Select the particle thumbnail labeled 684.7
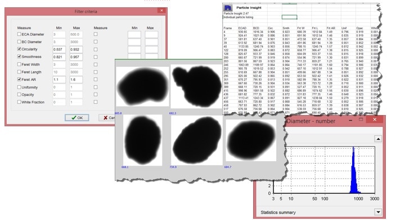The width and height of the screenshot is (396, 220). (251, 140)
